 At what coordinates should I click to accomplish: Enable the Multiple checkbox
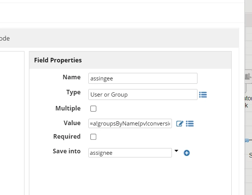(93, 109)
